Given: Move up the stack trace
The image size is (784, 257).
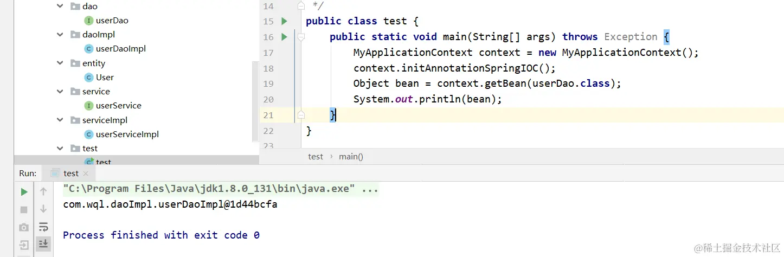Looking at the screenshot, I should click(43, 191).
